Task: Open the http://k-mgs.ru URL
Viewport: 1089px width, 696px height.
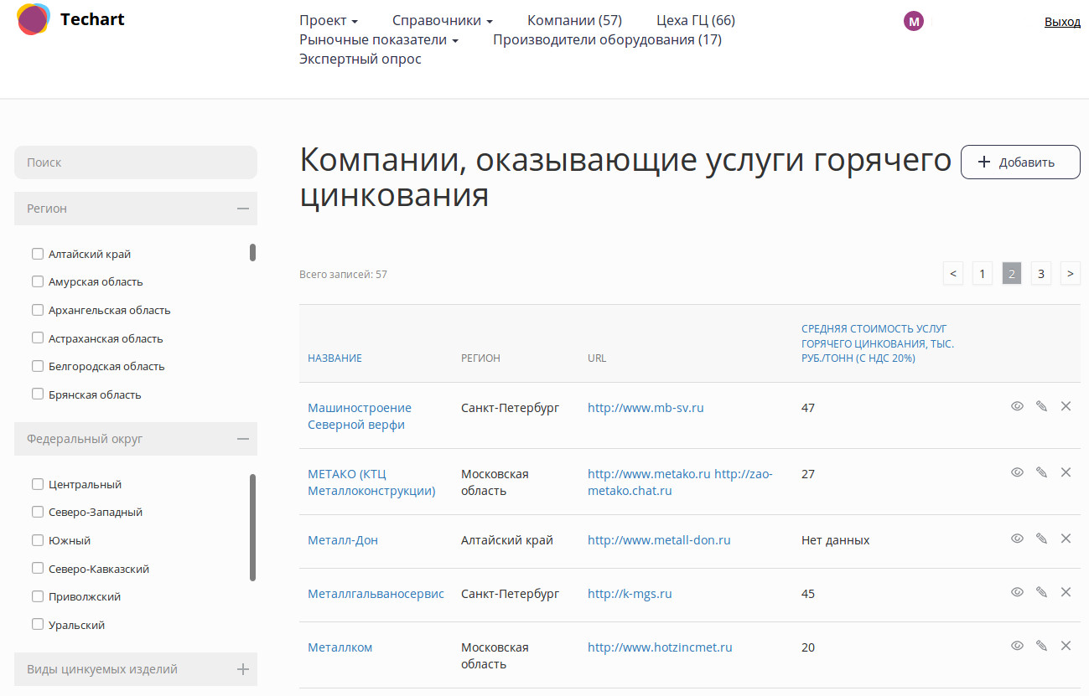Action: [630, 594]
